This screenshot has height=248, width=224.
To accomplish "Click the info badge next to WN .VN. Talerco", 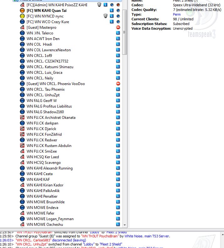I will coord(118,33).
